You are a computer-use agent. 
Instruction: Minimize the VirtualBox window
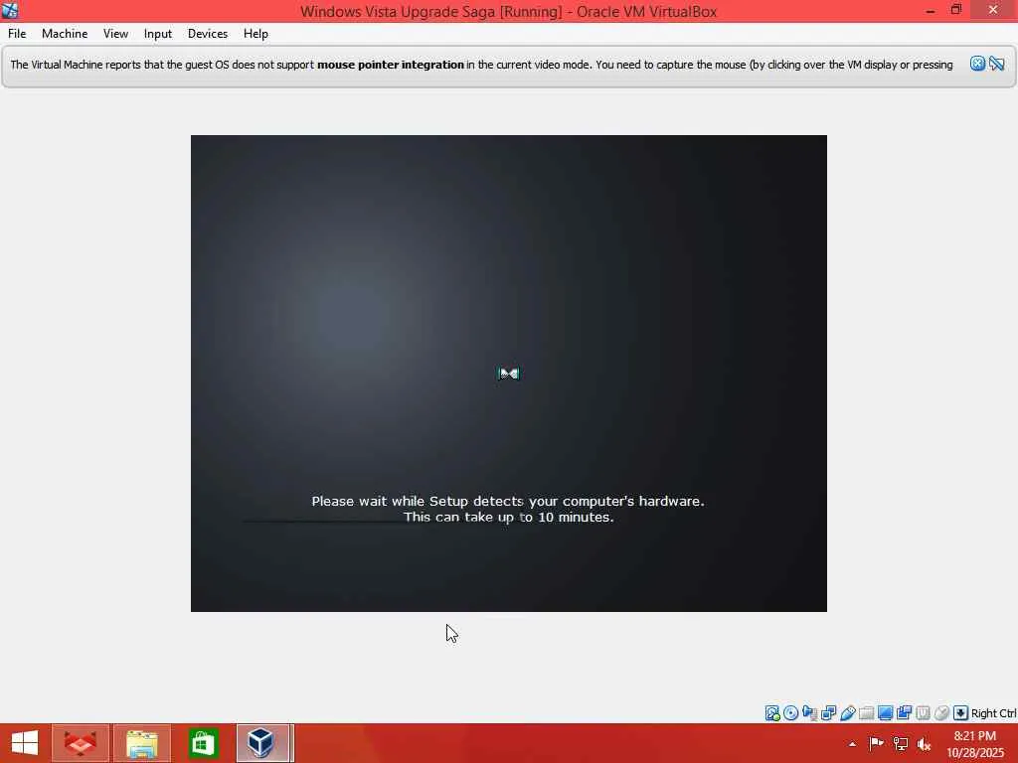click(930, 10)
